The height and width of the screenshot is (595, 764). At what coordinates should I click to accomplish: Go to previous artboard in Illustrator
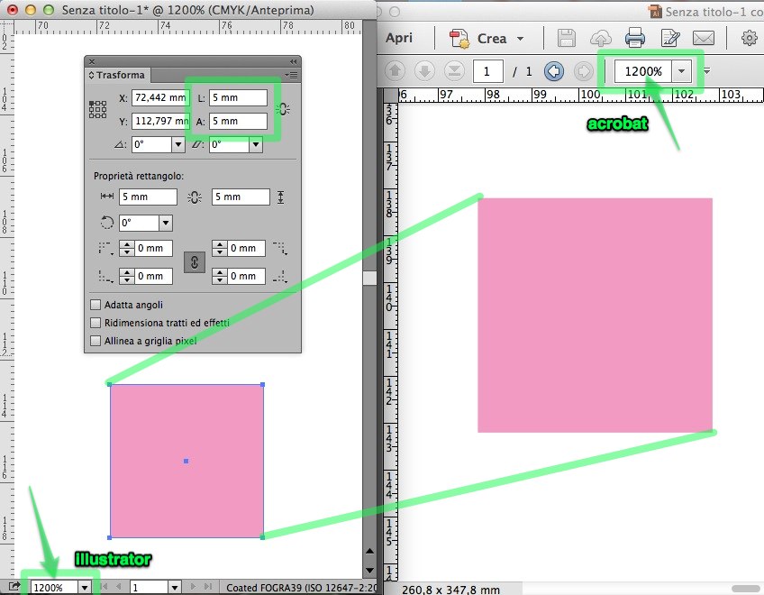click(x=118, y=587)
